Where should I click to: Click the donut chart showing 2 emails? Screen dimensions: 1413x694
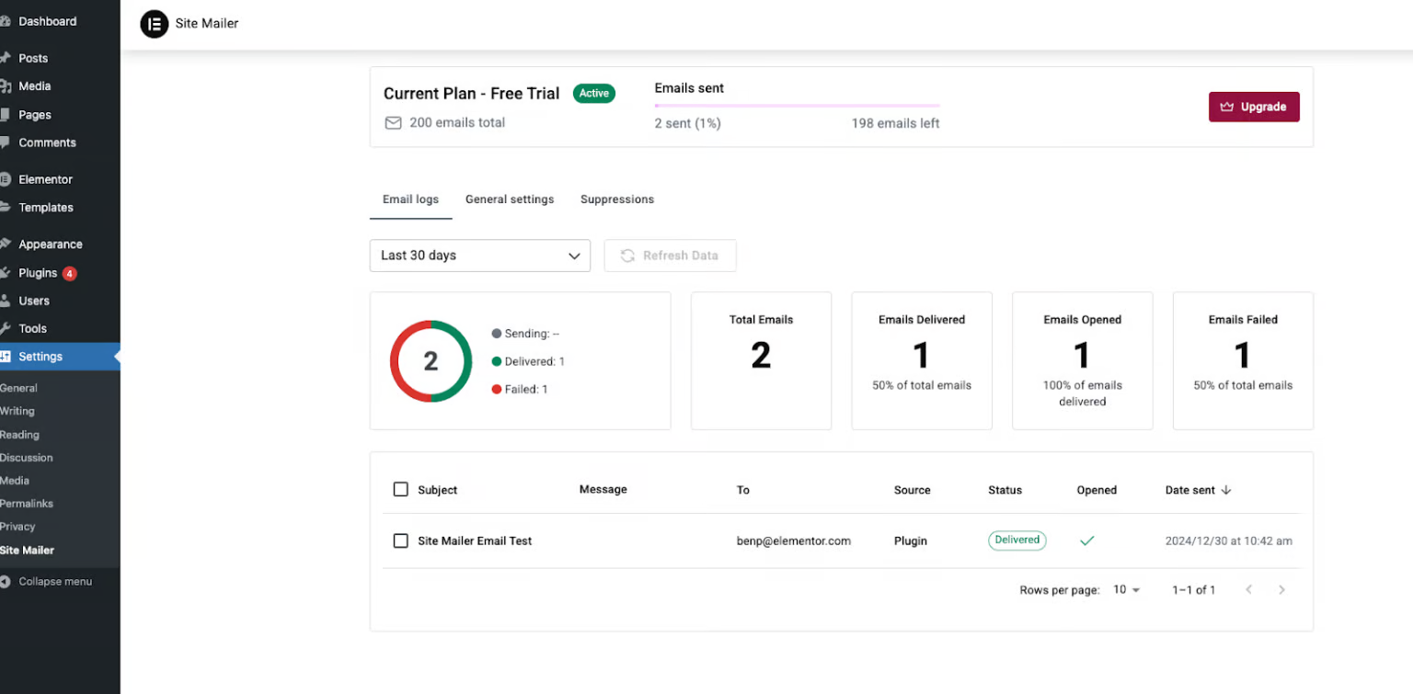point(431,361)
